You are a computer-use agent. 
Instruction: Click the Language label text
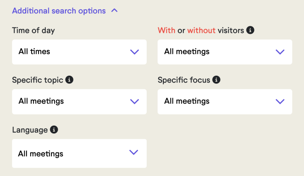30,130
